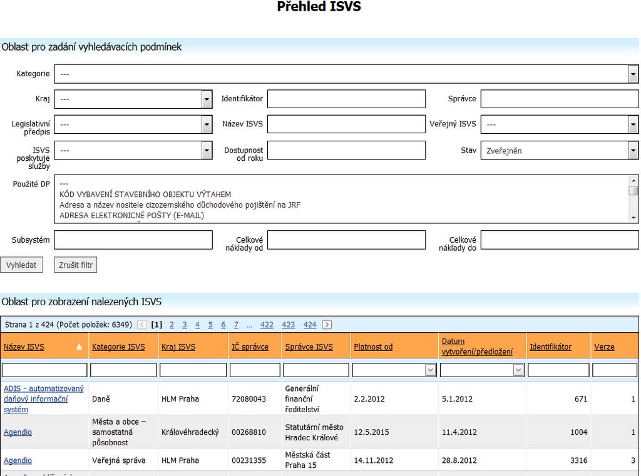The image size is (641, 476).
Task: Sort by the IČ správce column
Action: click(250, 347)
